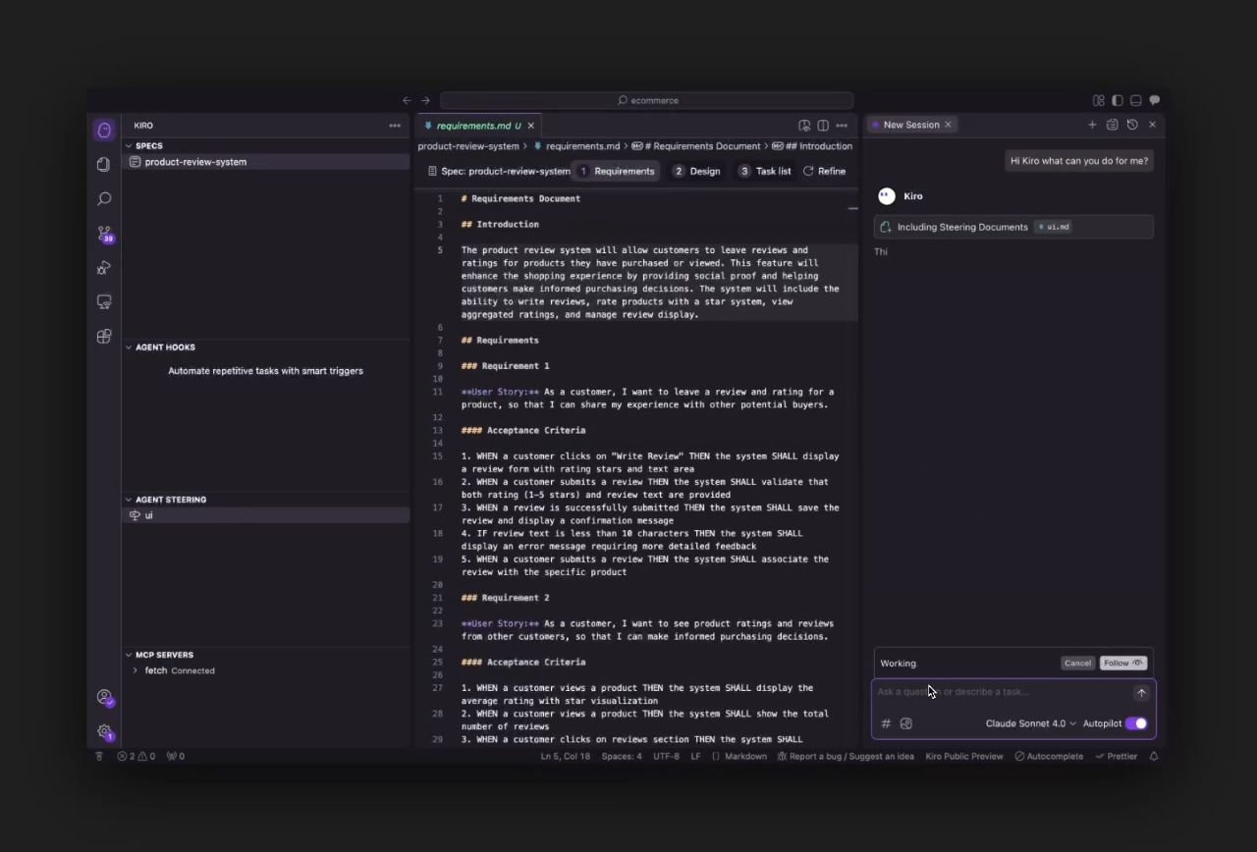Open the Extensions icon in sidebar
The width and height of the screenshot is (1257, 852).
[x=104, y=337]
